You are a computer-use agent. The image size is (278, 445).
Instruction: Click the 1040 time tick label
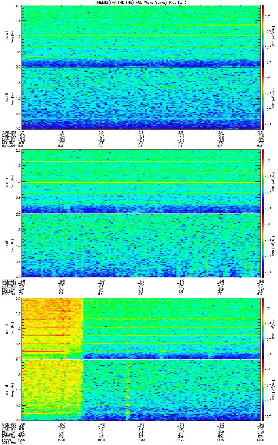coord(101,440)
